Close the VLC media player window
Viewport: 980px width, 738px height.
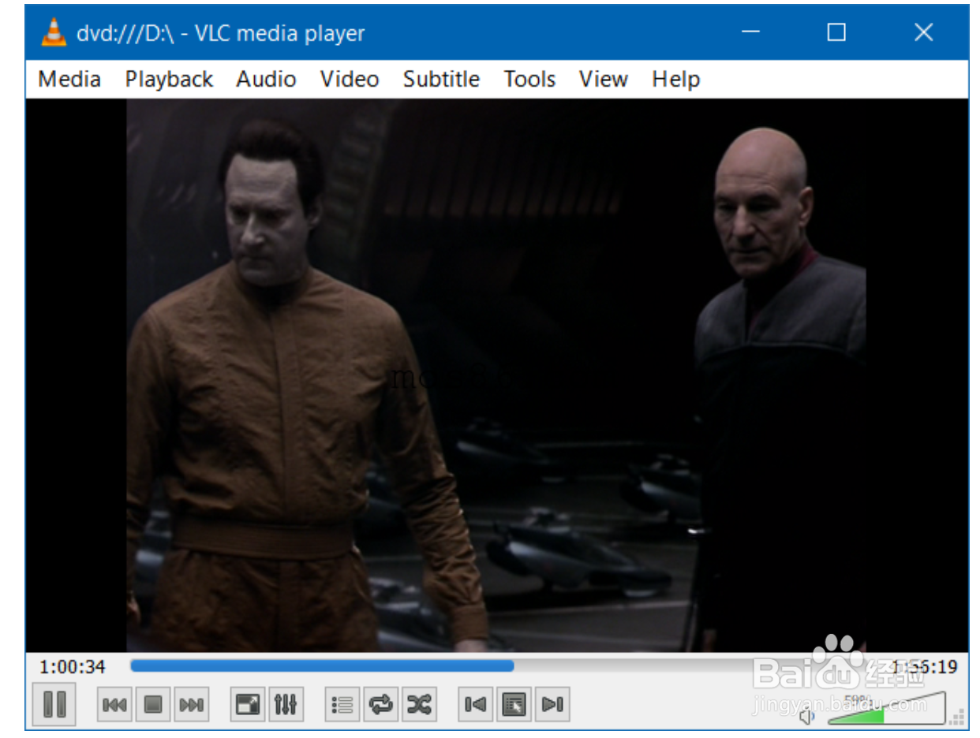tap(923, 32)
